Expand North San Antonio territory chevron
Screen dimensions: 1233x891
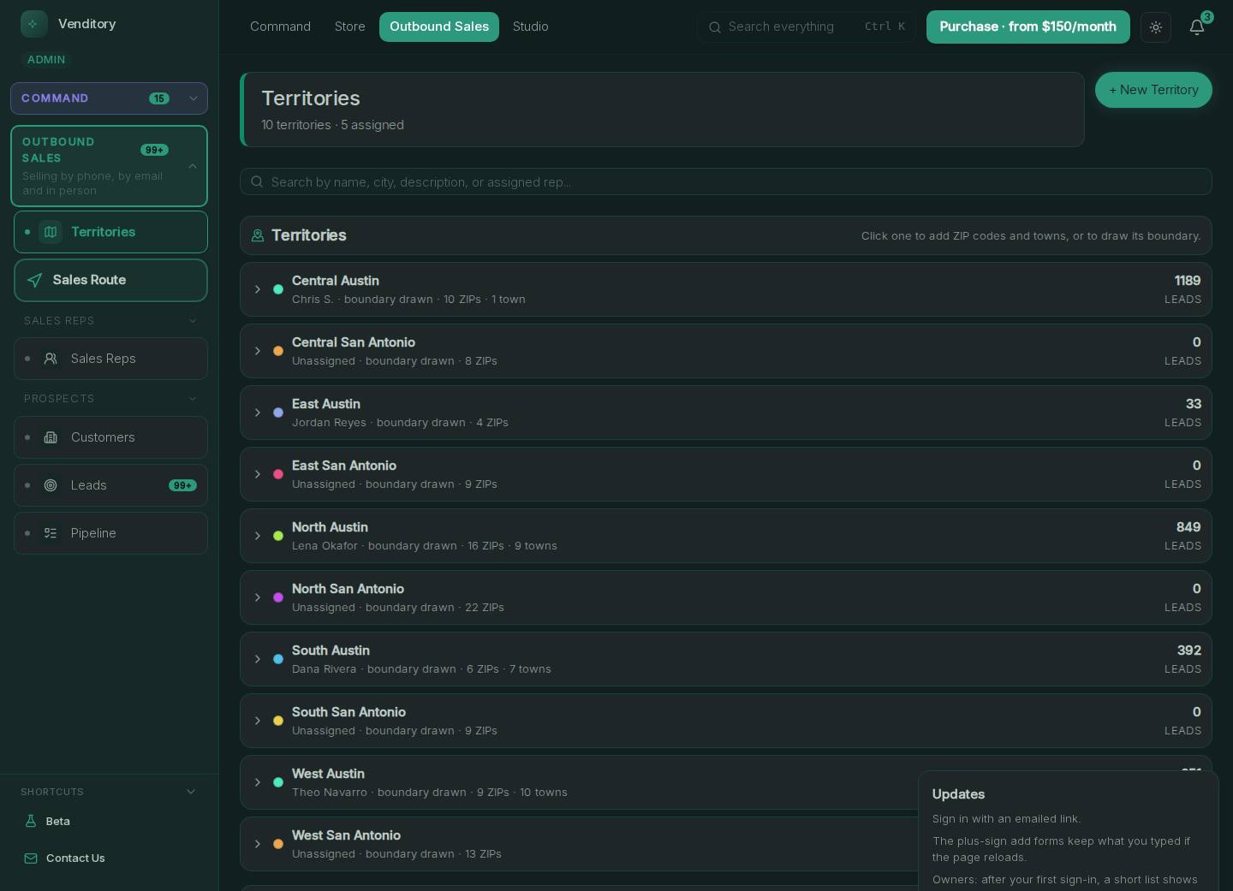258,597
